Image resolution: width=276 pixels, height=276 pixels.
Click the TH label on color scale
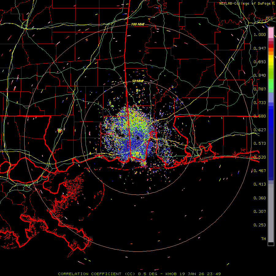pyautogui.click(x=263, y=239)
